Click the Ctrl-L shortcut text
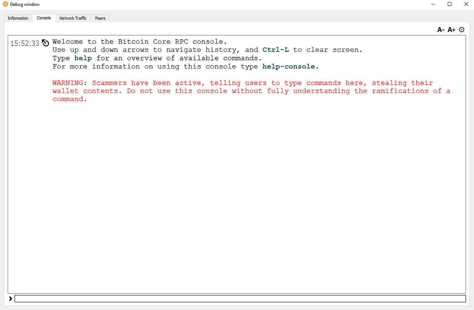474x310 pixels. click(276, 49)
